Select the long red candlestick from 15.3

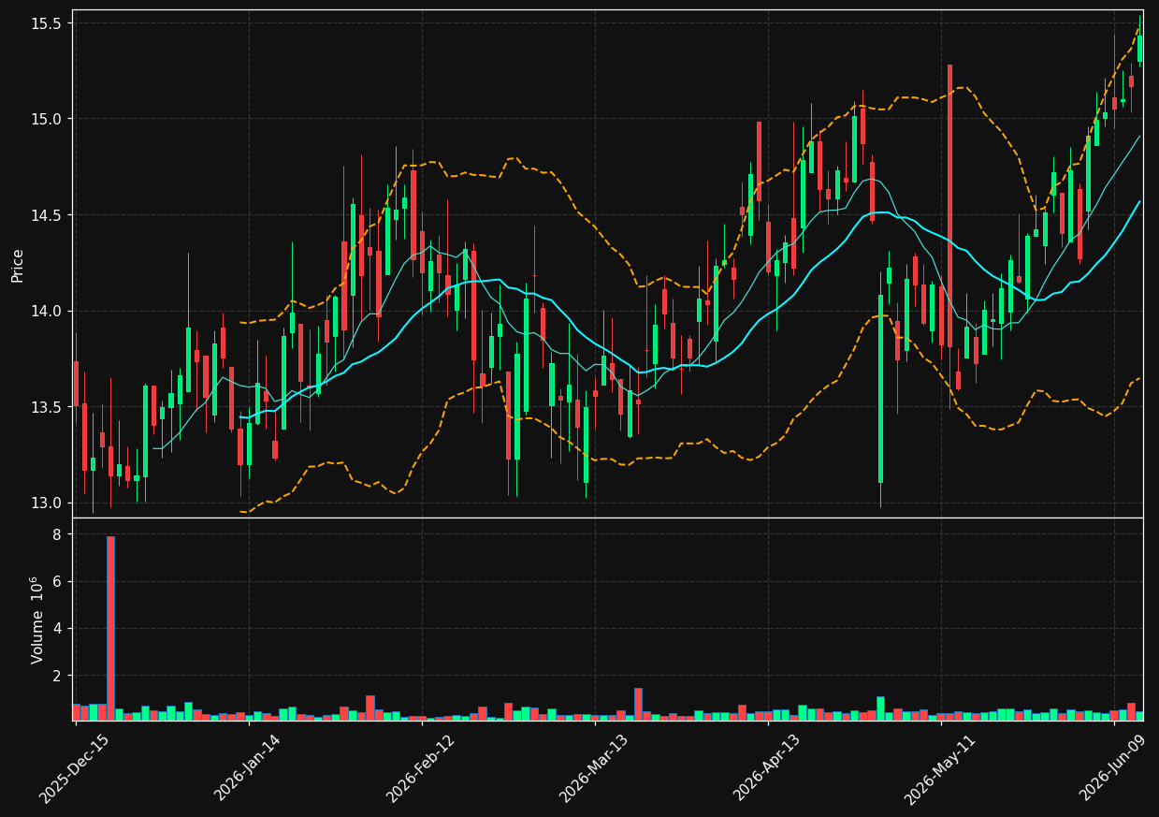949,206
